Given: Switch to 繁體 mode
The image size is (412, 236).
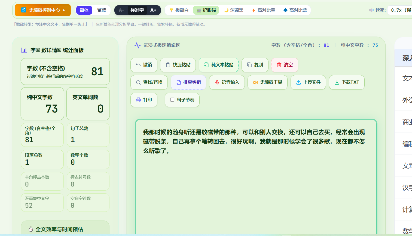Looking at the screenshot, I should click(x=102, y=10).
